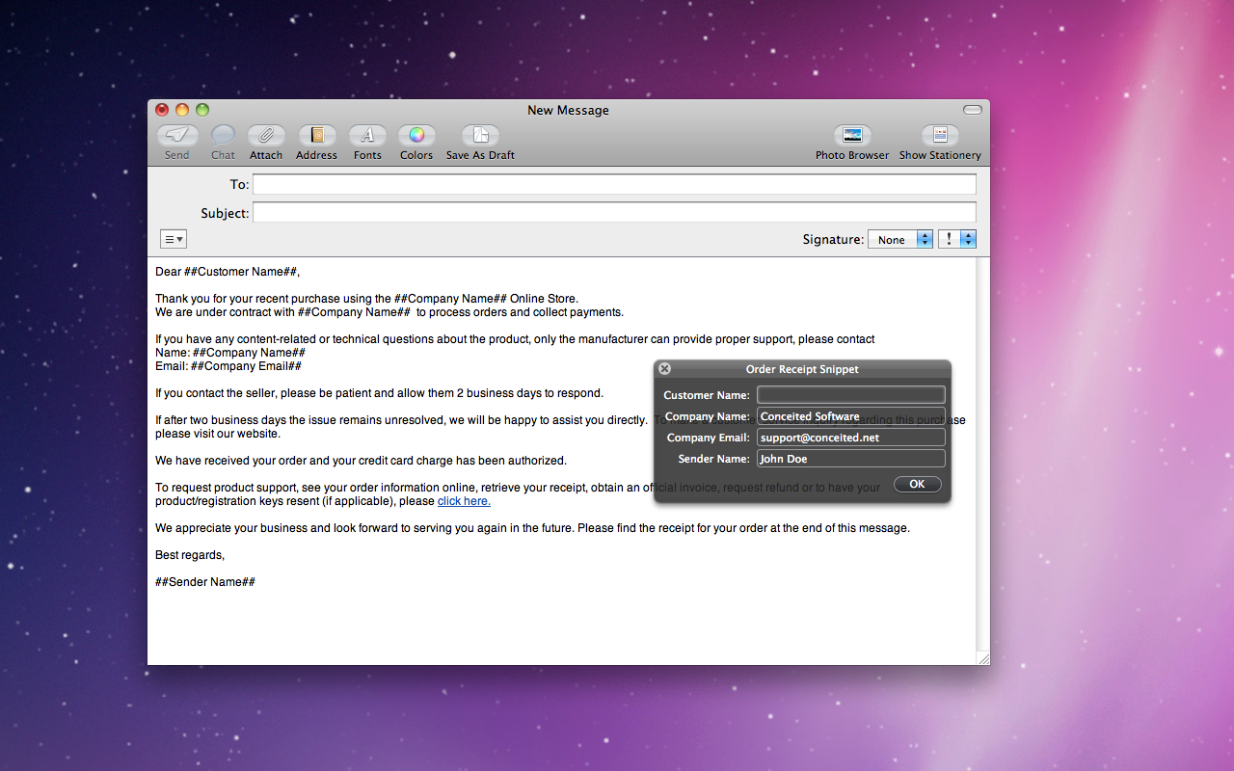Open the Colors wheel icon
Screen dimensions: 1234x771
[416, 136]
